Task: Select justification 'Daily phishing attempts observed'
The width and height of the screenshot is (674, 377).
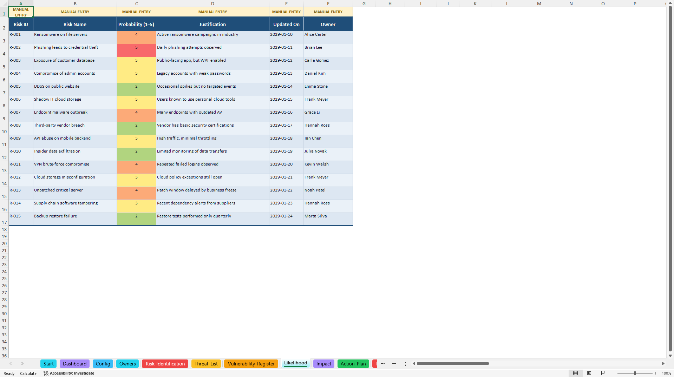Action: pyautogui.click(x=212, y=51)
